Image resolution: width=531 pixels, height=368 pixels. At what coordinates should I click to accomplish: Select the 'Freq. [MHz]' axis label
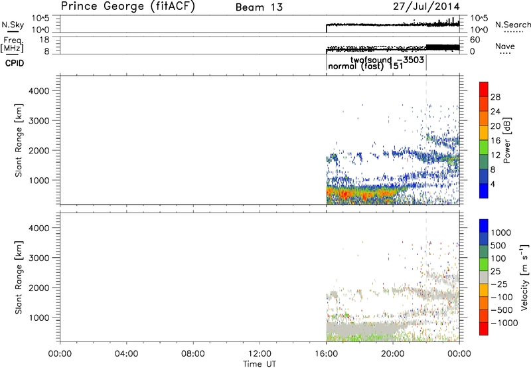click(x=13, y=45)
